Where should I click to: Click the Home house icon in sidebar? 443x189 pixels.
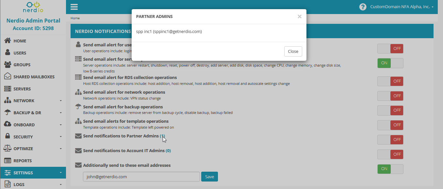(x=7, y=41)
